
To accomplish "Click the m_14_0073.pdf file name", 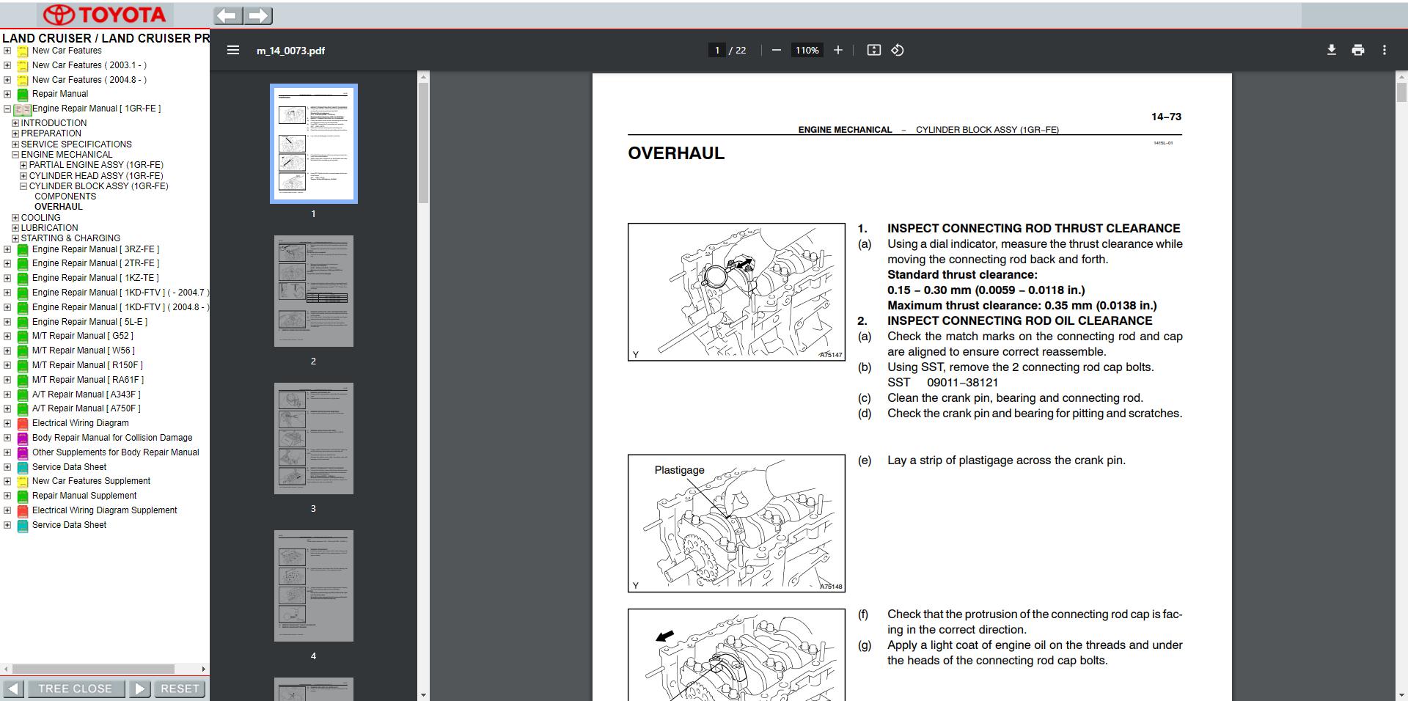I will tap(290, 51).
